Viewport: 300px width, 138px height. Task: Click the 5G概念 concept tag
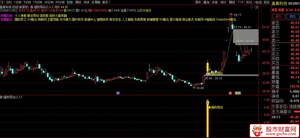32,19
